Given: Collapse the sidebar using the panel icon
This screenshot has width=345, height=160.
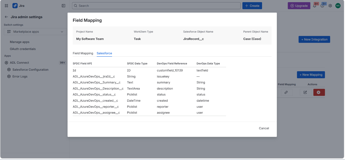Looking at the screenshot, I should coord(63,6).
